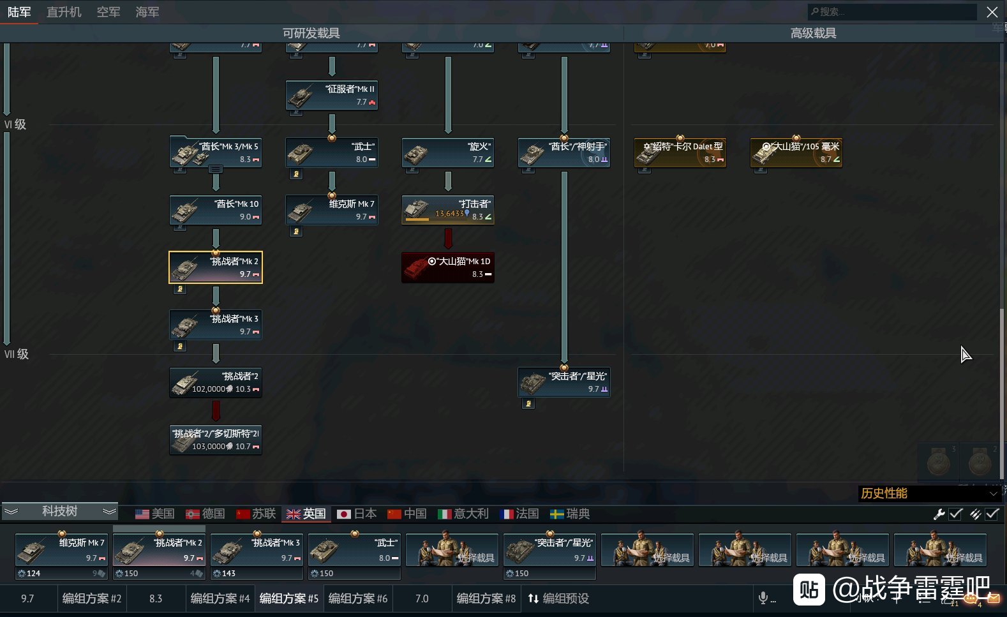Switch to lineup preset 编组方案 #4
1007x617 pixels.
tap(220, 598)
